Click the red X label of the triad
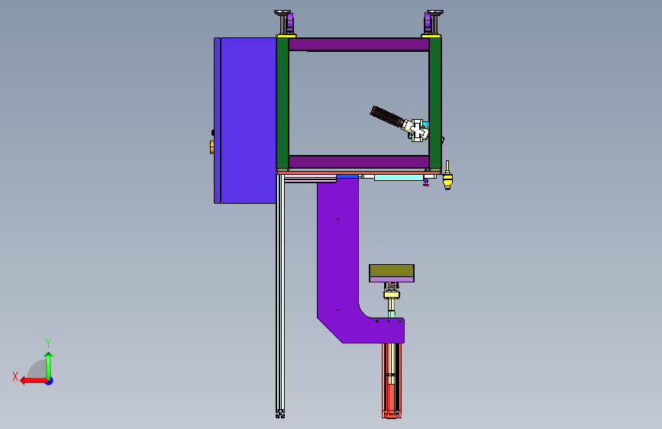This screenshot has height=429, width=662. click(15, 376)
